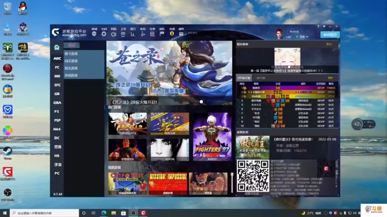The height and width of the screenshot is (217, 387).
Task: Click the Home icon in the left sidebar
Action: coord(57,47)
